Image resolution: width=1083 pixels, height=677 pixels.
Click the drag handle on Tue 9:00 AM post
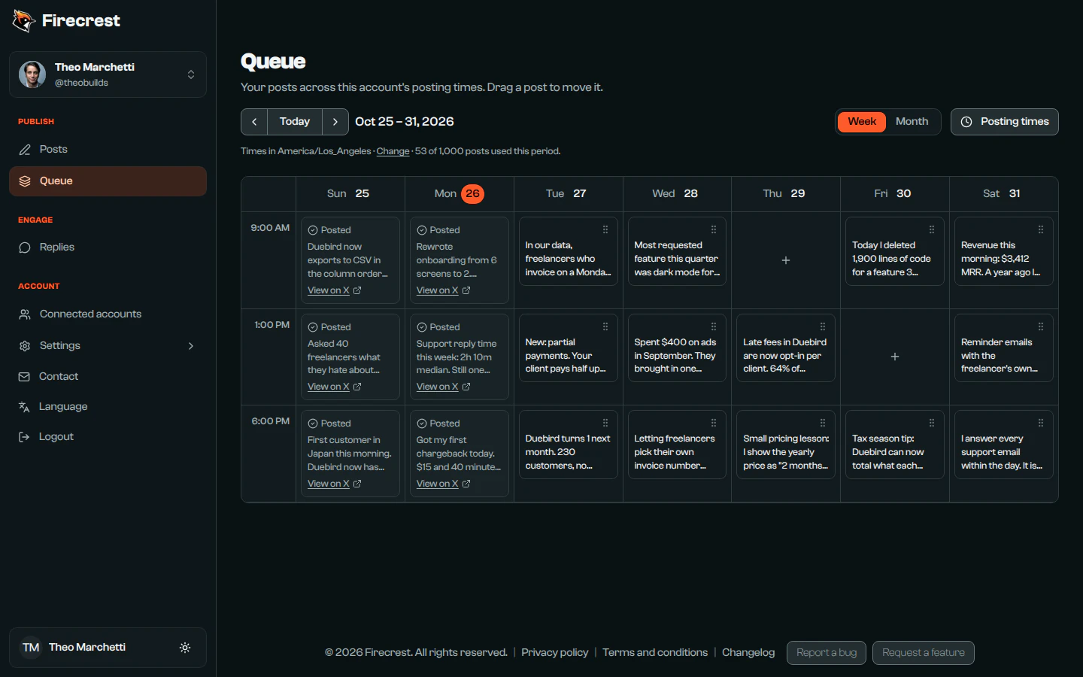pos(605,230)
